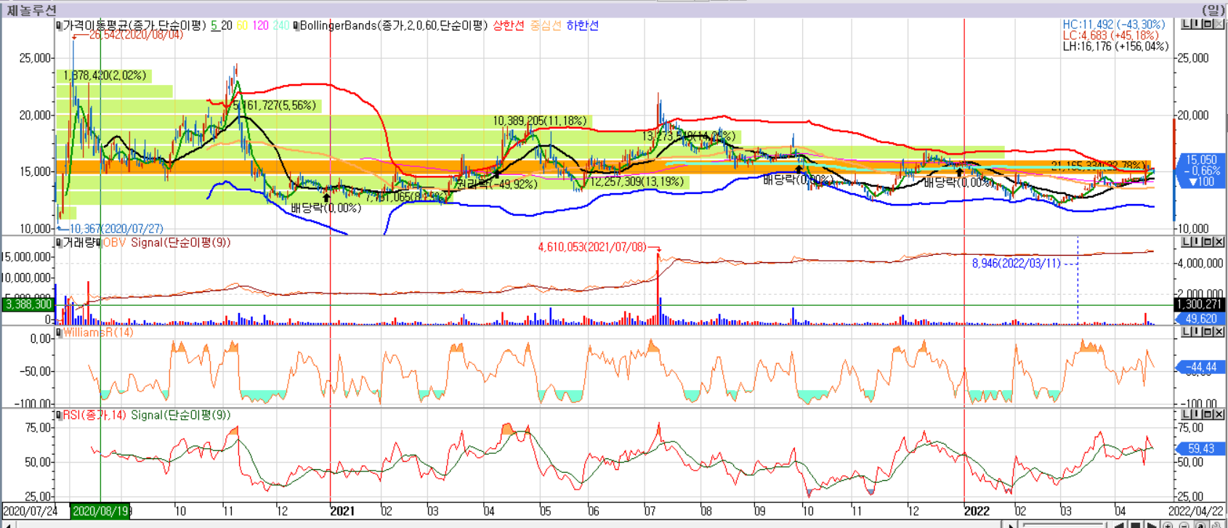
Task: Click the highlighted 2020/08/19 date marker
Action: pyautogui.click(x=100, y=511)
